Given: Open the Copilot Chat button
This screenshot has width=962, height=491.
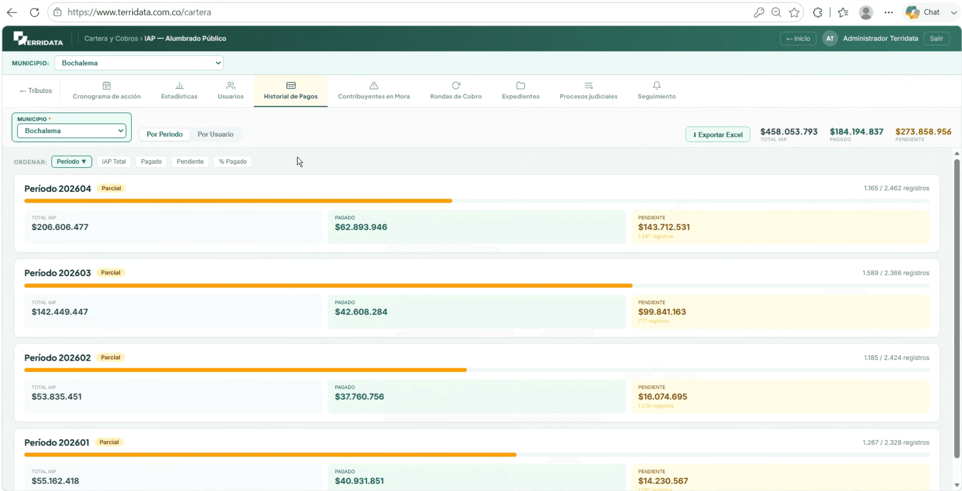Looking at the screenshot, I should [x=923, y=13].
